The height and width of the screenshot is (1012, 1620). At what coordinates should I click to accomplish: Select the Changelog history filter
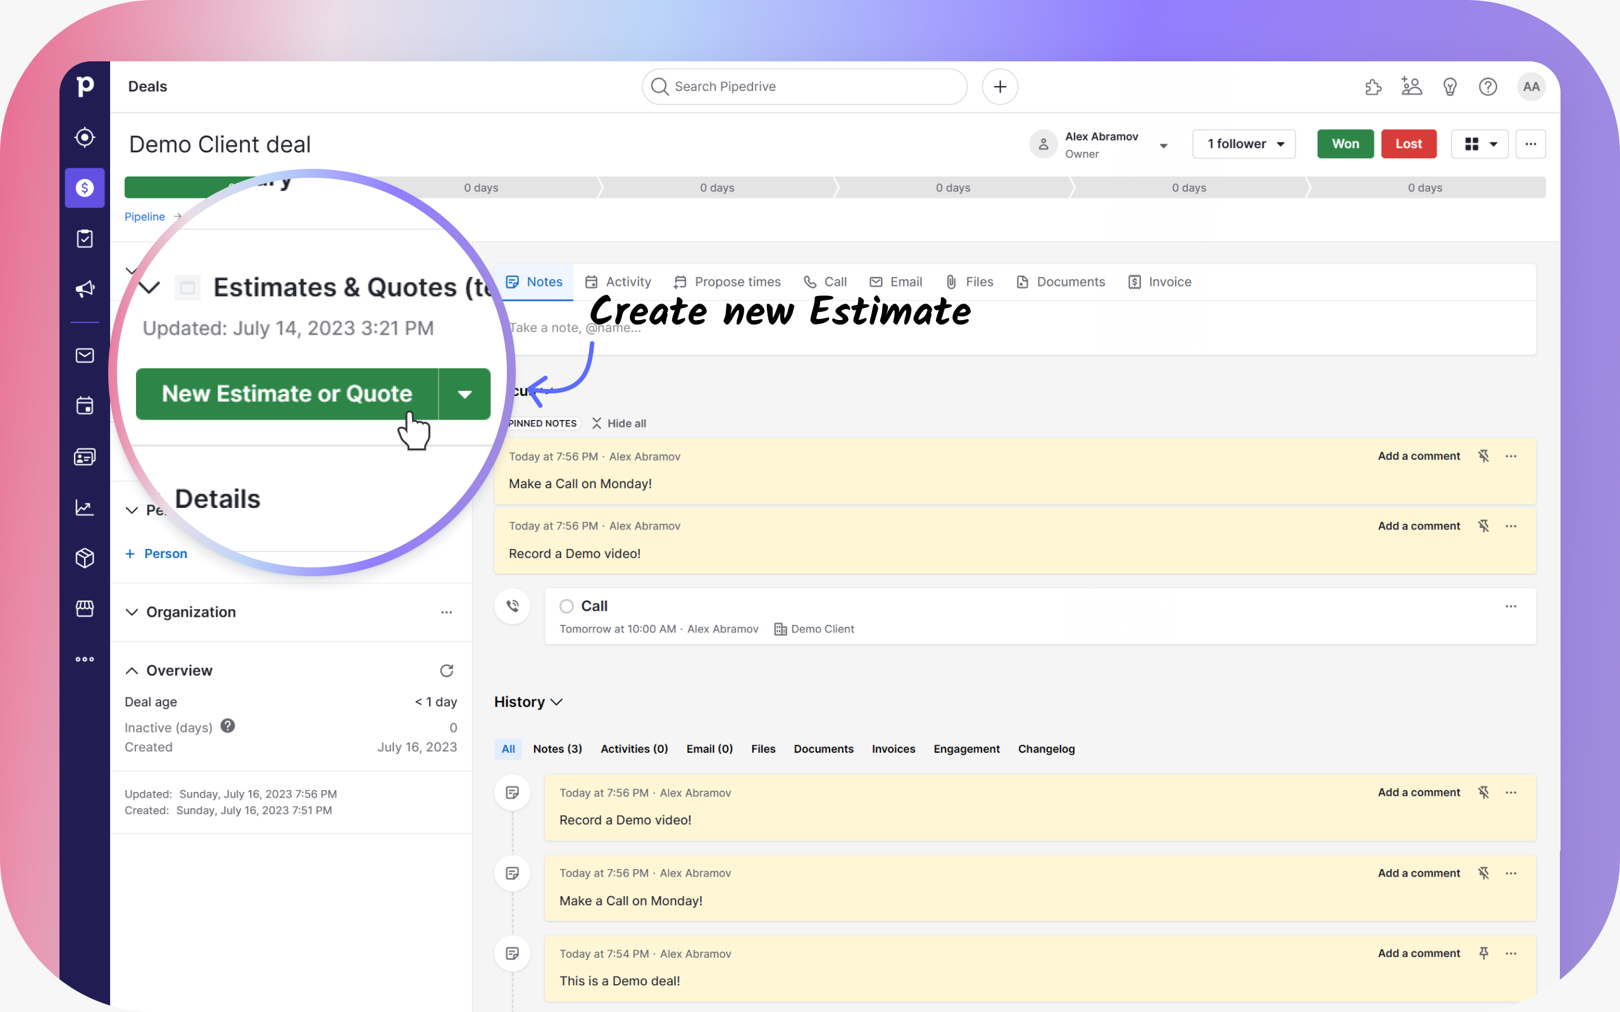[x=1045, y=749]
